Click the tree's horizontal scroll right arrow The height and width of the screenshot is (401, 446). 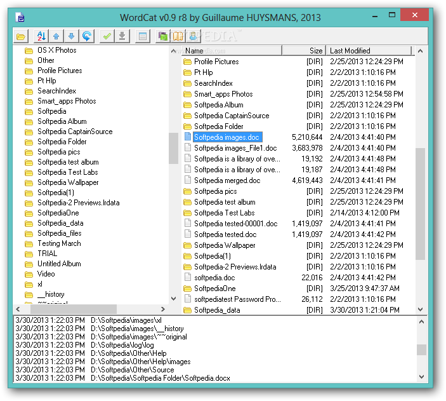tap(162, 309)
